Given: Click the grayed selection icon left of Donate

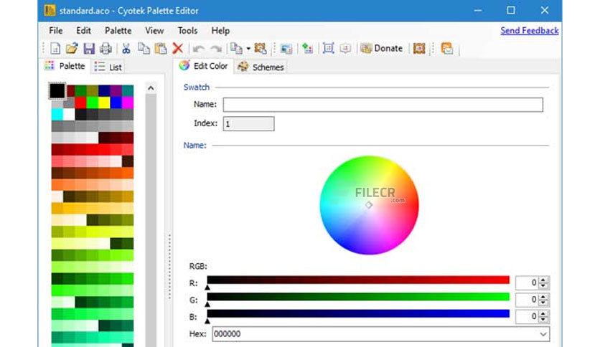Looking at the screenshot, I should (x=345, y=49).
